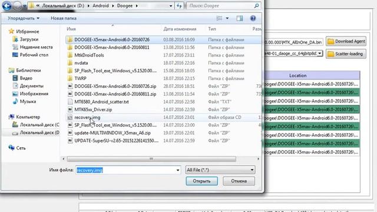377x212 pixels.
Task: Click the right arrow of the horizontal scrollbar
Action: (258, 159)
